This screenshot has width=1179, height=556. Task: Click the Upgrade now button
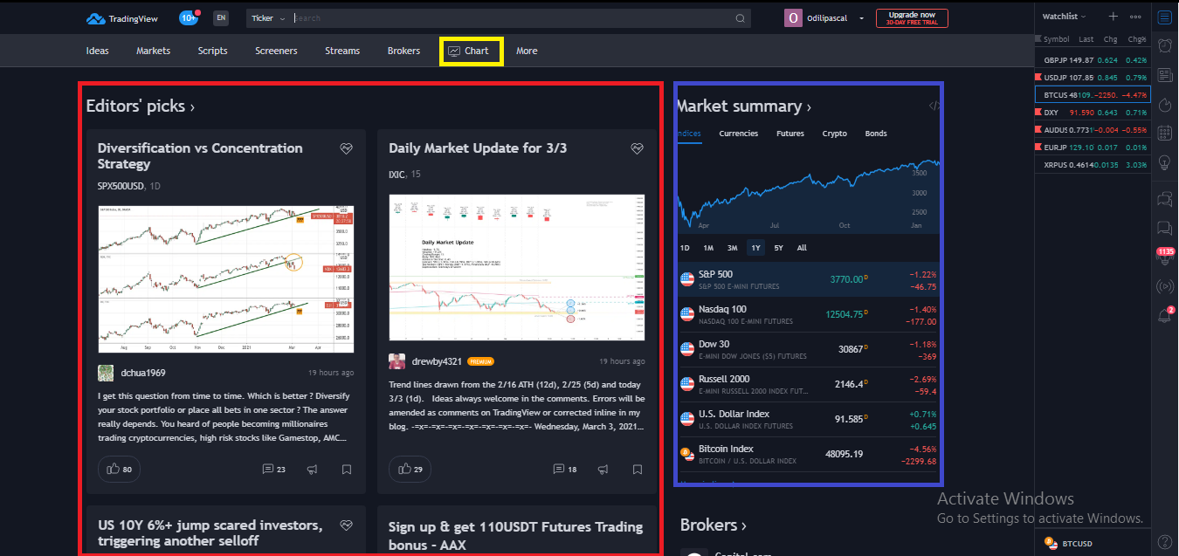pyautogui.click(x=911, y=17)
